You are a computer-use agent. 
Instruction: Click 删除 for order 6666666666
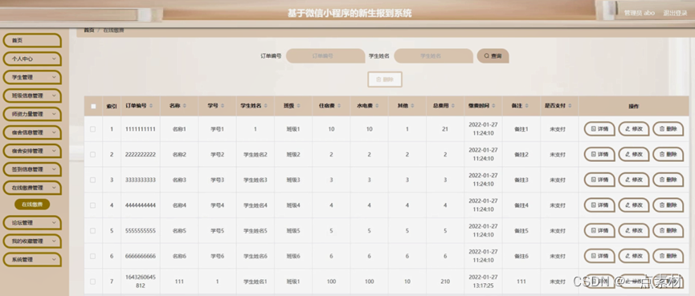(x=668, y=256)
